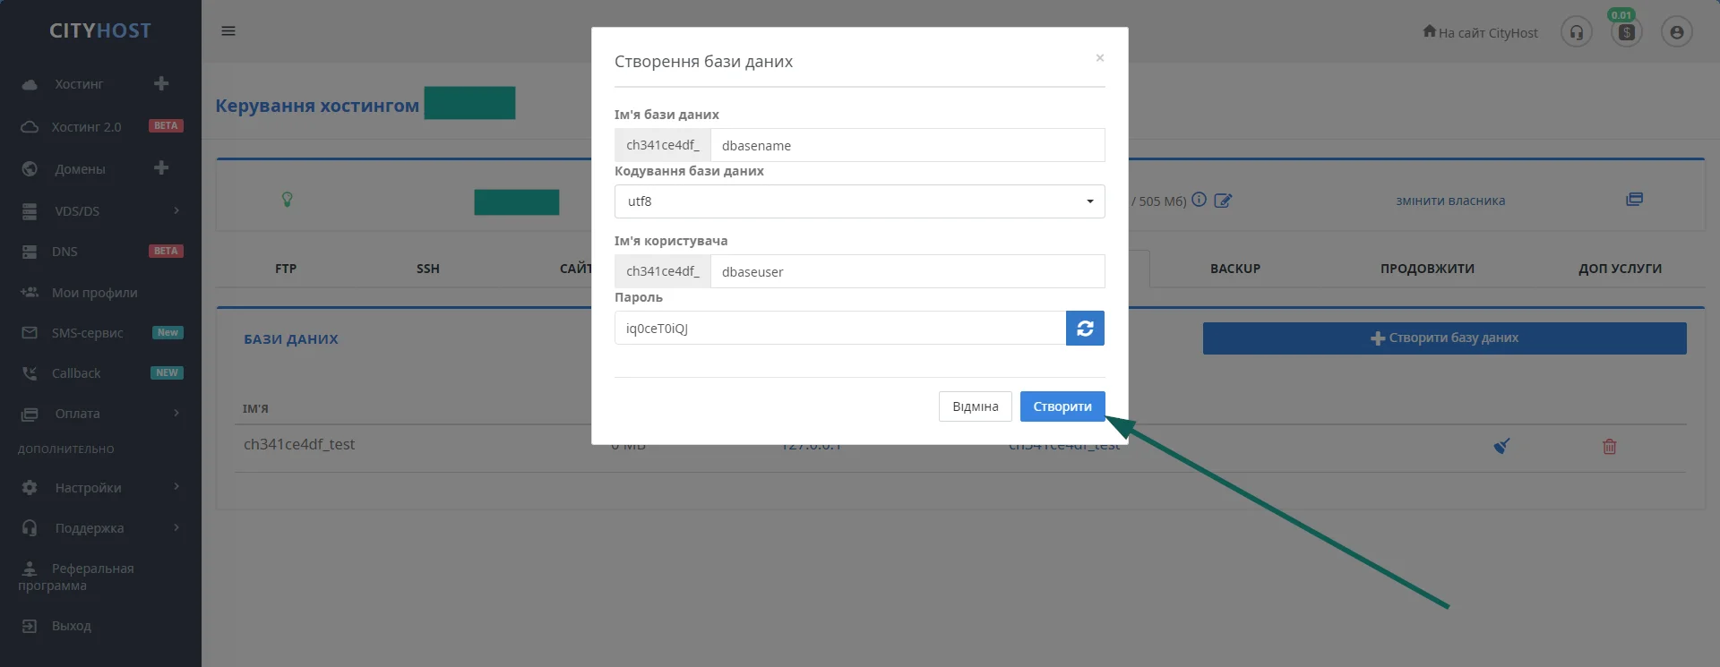1720x667 pixels.
Task: Click the lightbulb icon in hosting panel
Action: coord(288,200)
